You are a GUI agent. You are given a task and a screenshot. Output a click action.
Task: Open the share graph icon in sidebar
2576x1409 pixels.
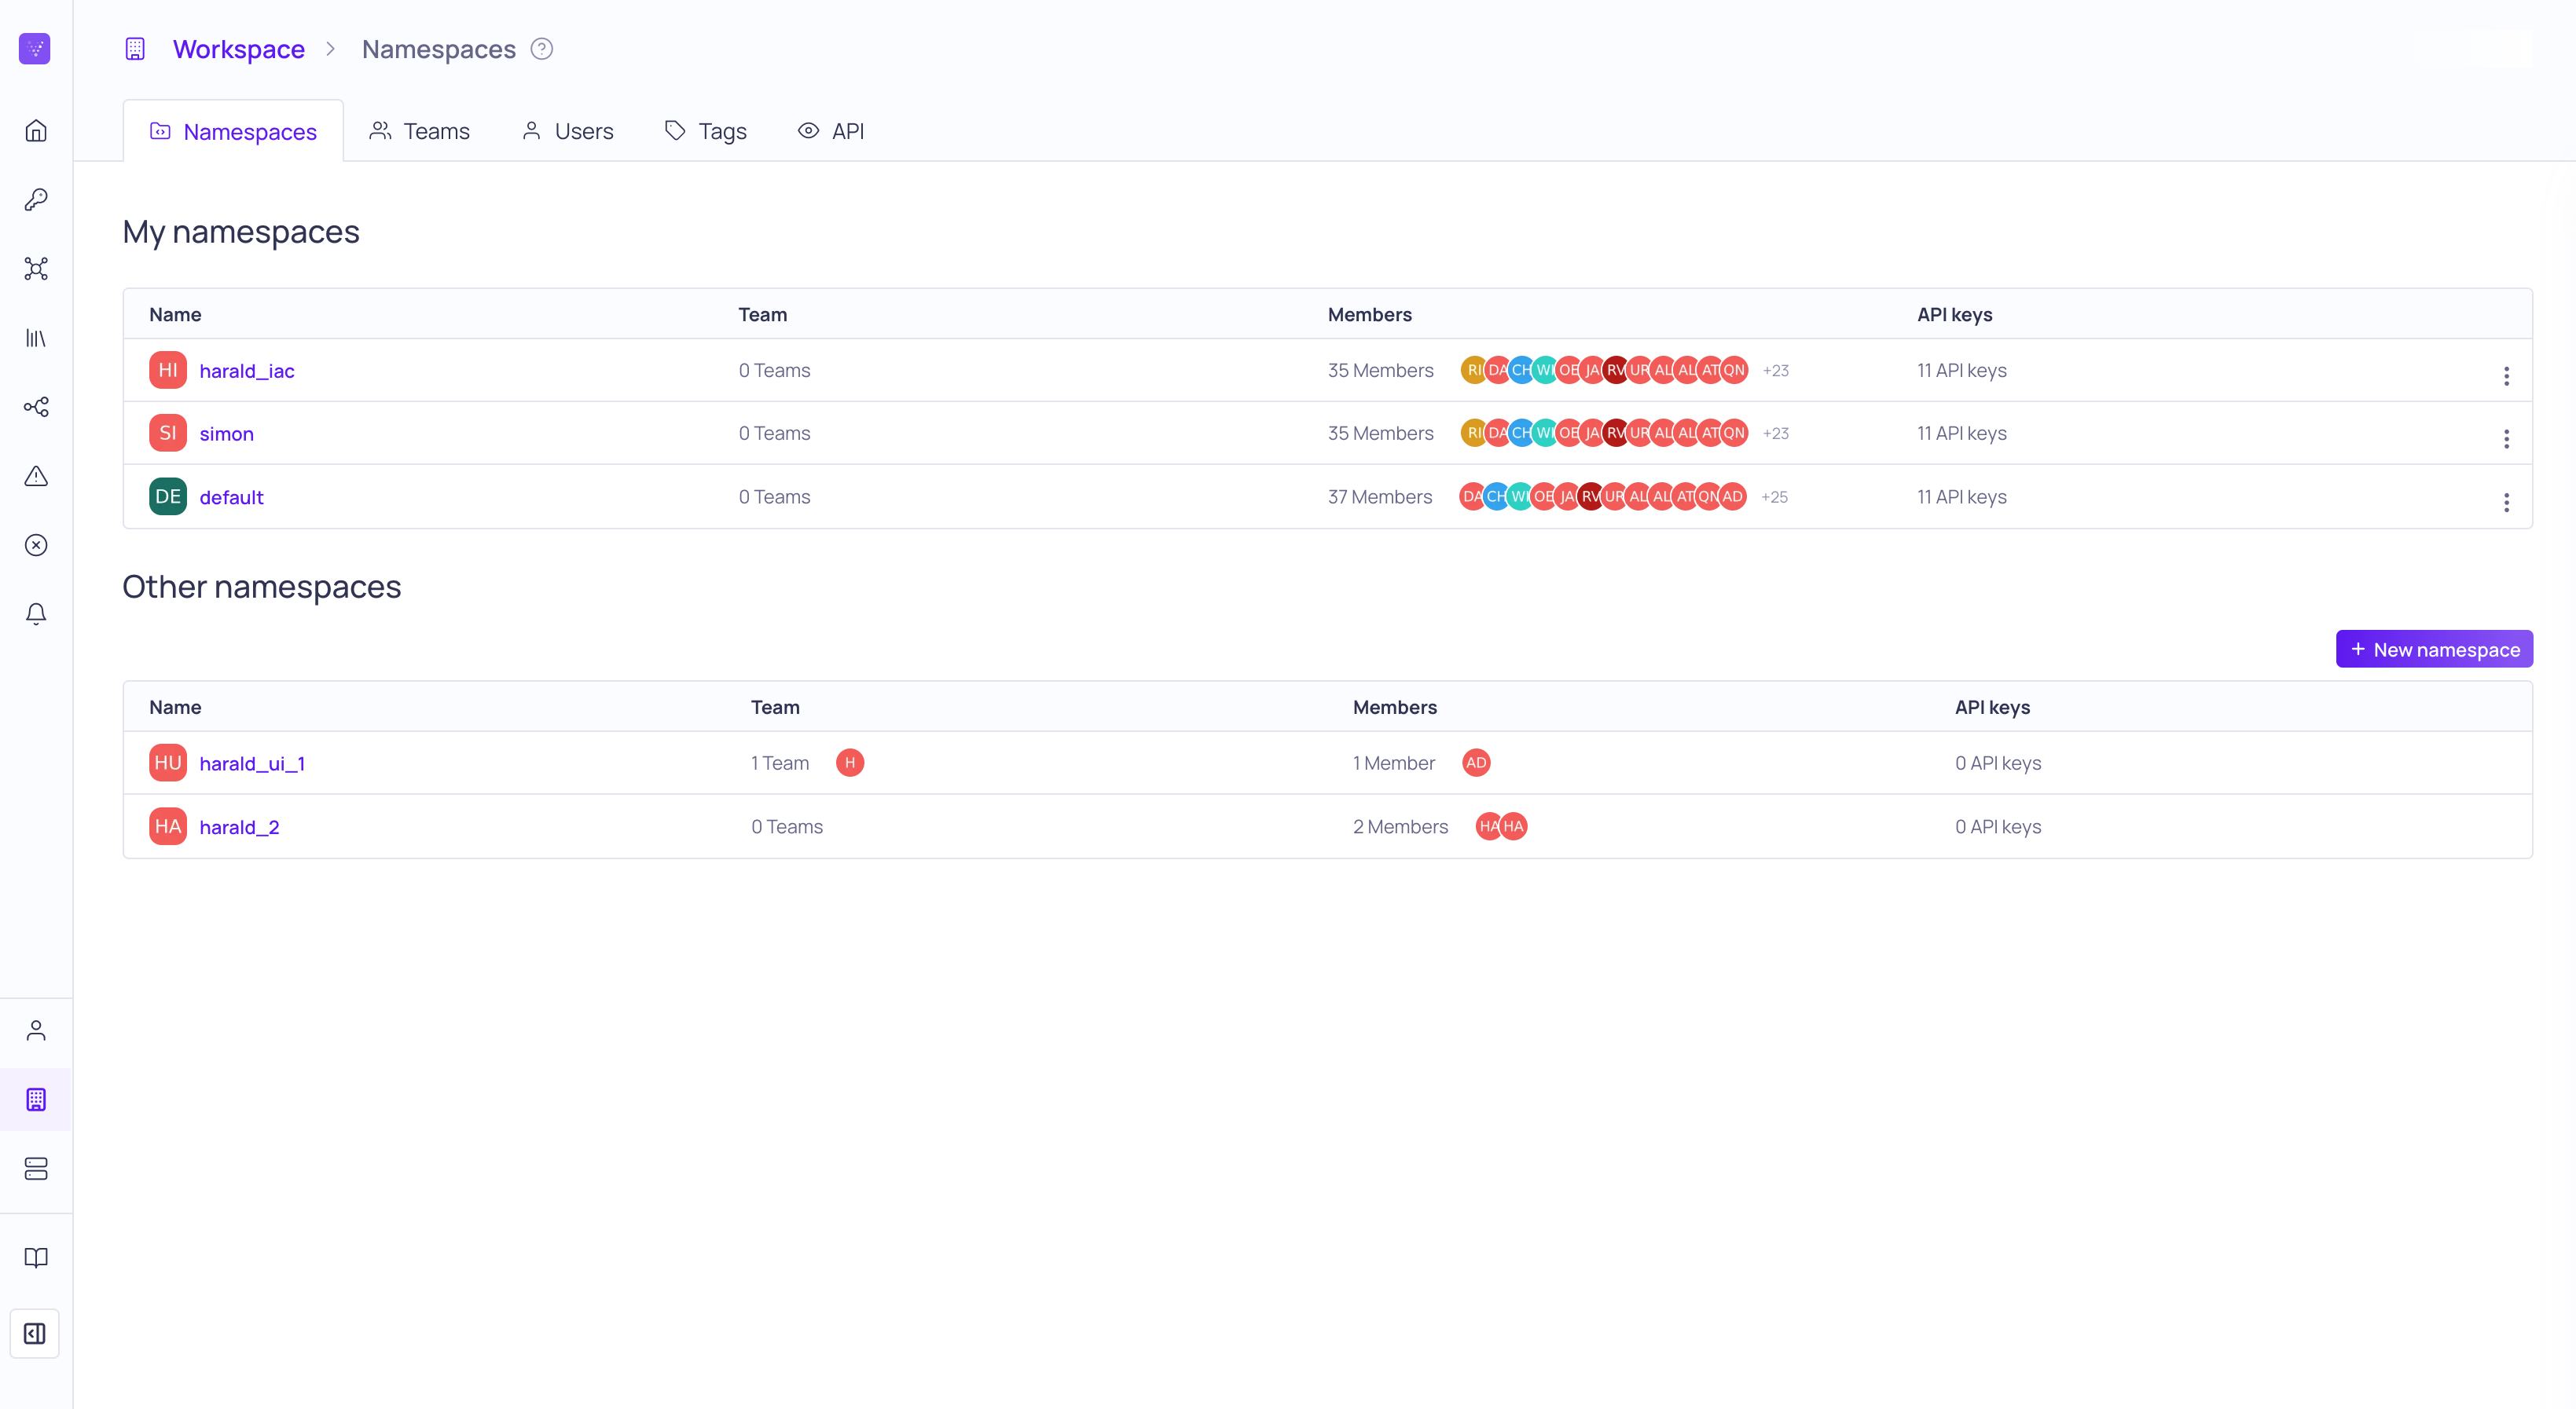pos(36,407)
